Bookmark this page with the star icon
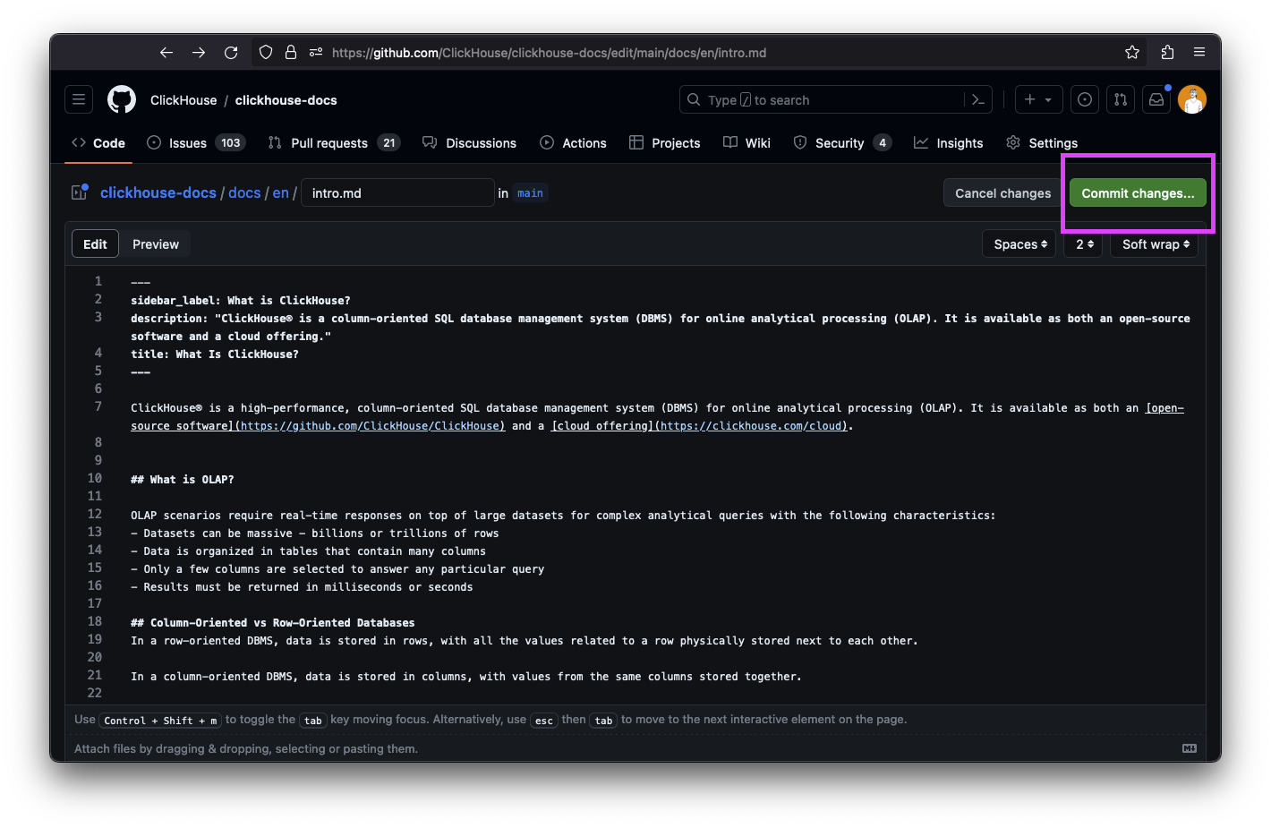 click(1132, 53)
